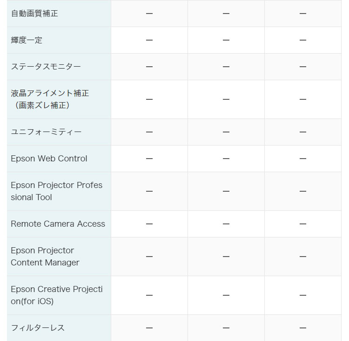The width and height of the screenshot is (349, 341).
Task: Click middle-column dash in Remote Camera Access row
Action: [x=226, y=224]
